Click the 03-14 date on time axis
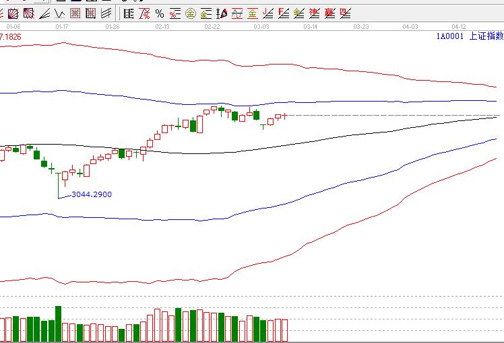This screenshot has width=504, height=343. pyautogui.click(x=310, y=26)
